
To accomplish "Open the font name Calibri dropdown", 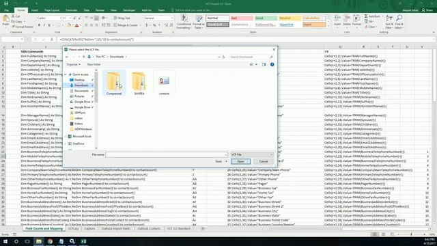I will (60, 18).
